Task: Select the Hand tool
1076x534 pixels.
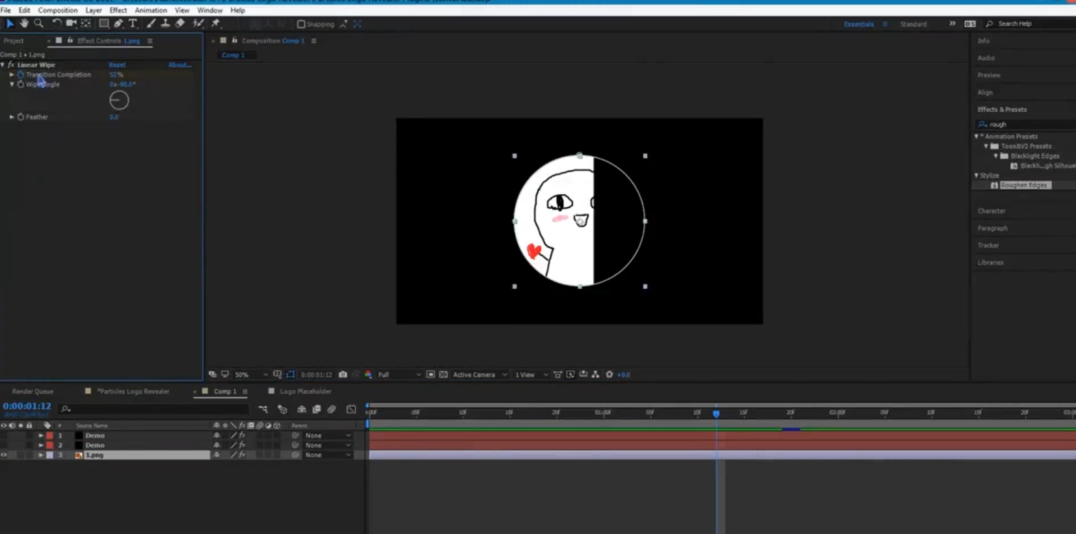Action: tap(24, 23)
